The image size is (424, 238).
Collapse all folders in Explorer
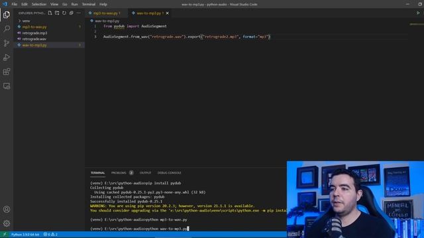(72, 13)
